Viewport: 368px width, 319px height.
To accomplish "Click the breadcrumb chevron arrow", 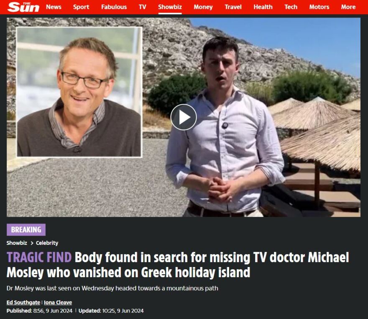I will [x=32, y=243].
